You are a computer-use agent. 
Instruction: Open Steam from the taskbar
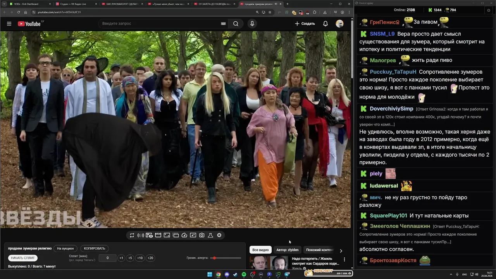coord(235,274)
